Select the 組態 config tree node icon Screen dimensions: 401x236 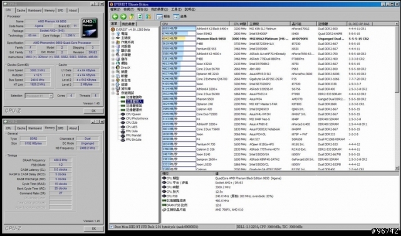tap(118, 85)
